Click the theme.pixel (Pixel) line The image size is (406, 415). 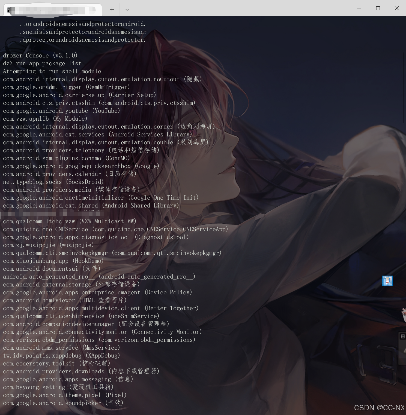[65, 395]
